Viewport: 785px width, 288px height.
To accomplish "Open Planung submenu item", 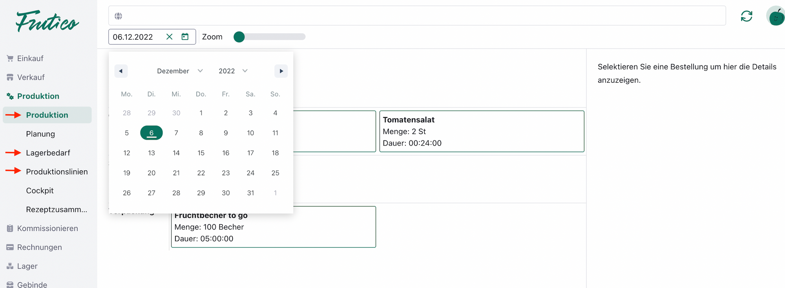I will coord(40,134).
